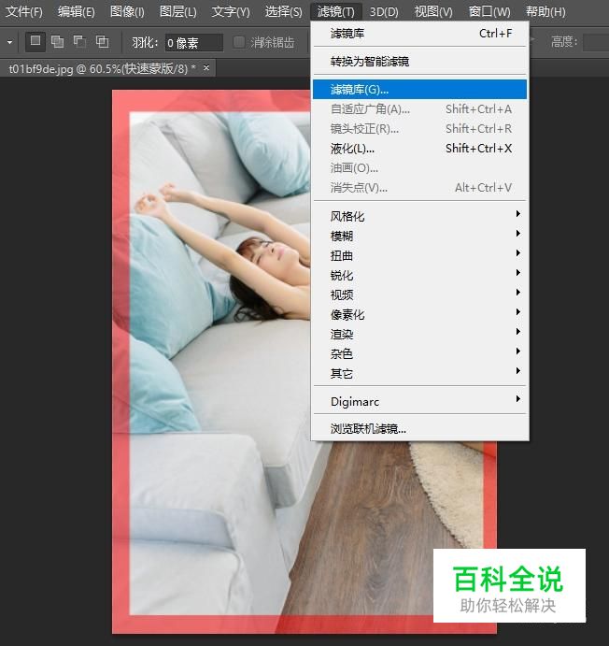Choose 滤镜库 Ctrl+F at the menu top
This screenshot has height=646, width=609.
pos(419,34)
